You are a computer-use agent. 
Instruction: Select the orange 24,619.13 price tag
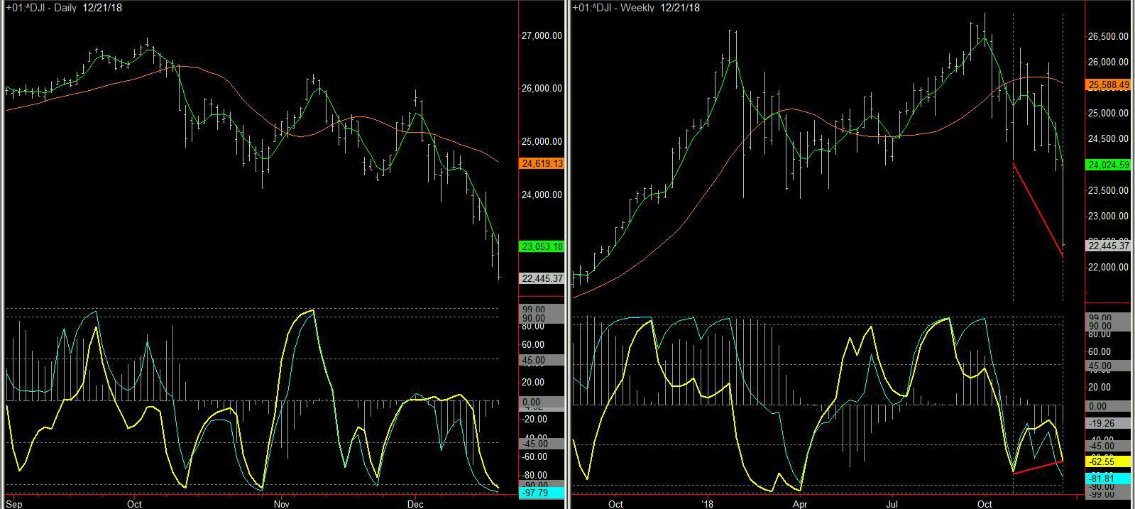point(542,163)
